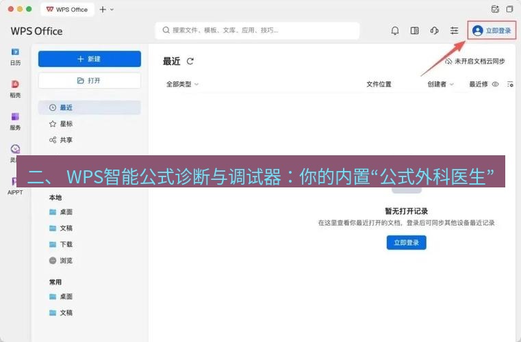
Task: Open the 稻壳 sidebar icon
Action: pos(15,89)
